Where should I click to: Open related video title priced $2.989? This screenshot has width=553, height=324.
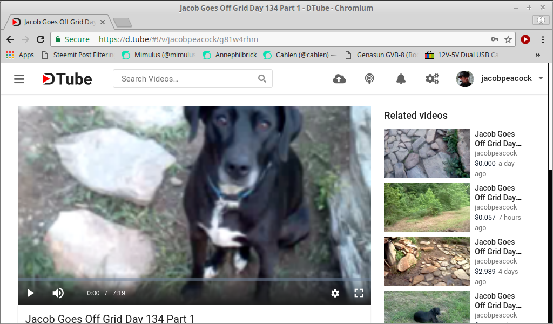pyautogui.click(x=497, y=246)
